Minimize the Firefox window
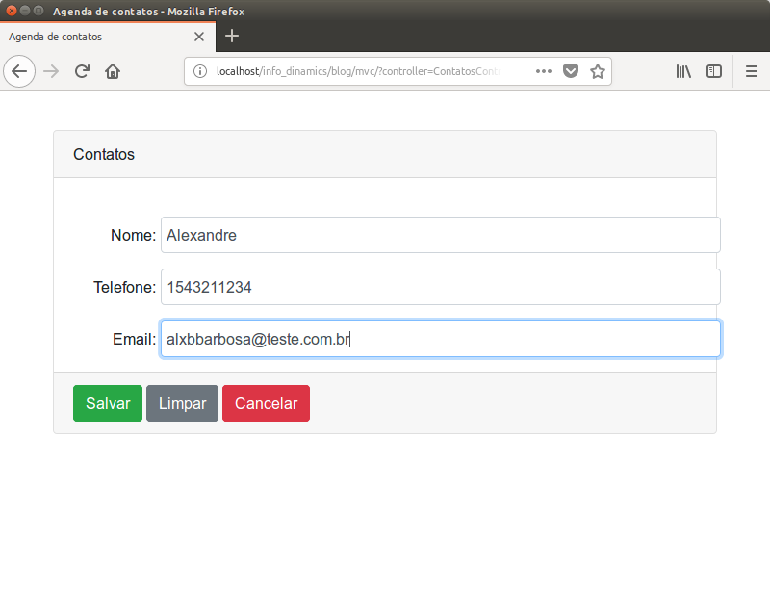The height and width of the screenshot is (589, 770). tap(25, 11)
